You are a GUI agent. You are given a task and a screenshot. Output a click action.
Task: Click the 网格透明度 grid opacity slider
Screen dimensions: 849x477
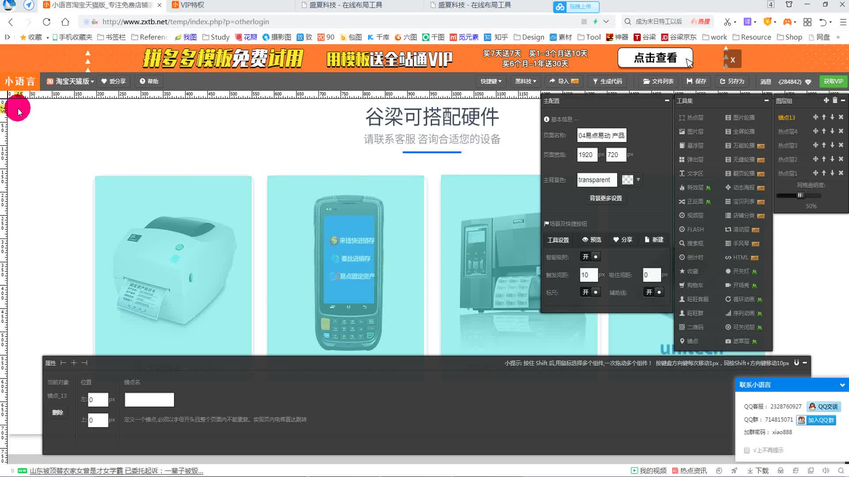pyautogui.click(x=799, y=195)
